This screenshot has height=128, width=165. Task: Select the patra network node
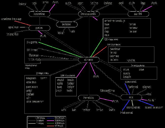(39, 28)
